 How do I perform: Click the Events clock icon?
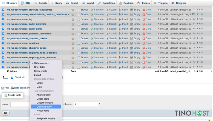(139, 3)
